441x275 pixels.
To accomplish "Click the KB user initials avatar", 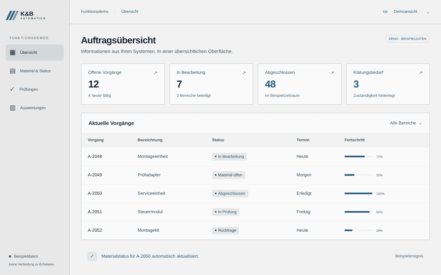I will (x=385, y=12).
